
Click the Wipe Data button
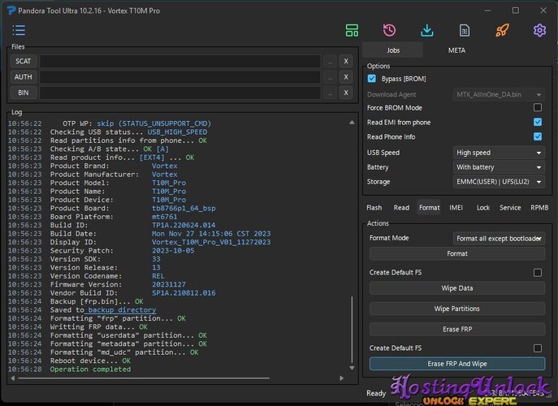[457, 288]
